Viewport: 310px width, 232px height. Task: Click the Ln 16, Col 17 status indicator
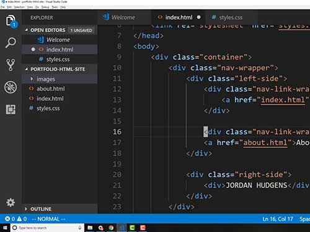pyautogui.click(x=278, y=219)
